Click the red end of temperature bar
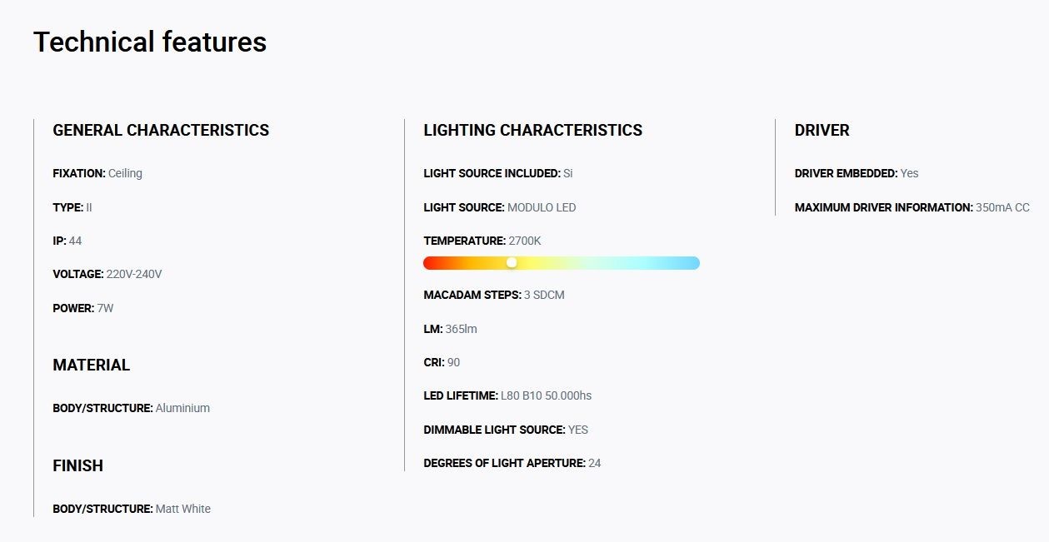This screenshot has height=542, width=1049. (x=430, y=263)
